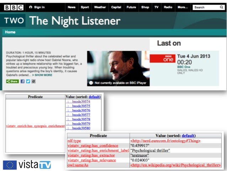Open the nerd.eurecom.fr ontology Thing link
Viewport: 227px width, 171px height.
coord(165,141)
